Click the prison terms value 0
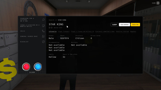This screenshot has height=90, width=161. pos(91,38)
